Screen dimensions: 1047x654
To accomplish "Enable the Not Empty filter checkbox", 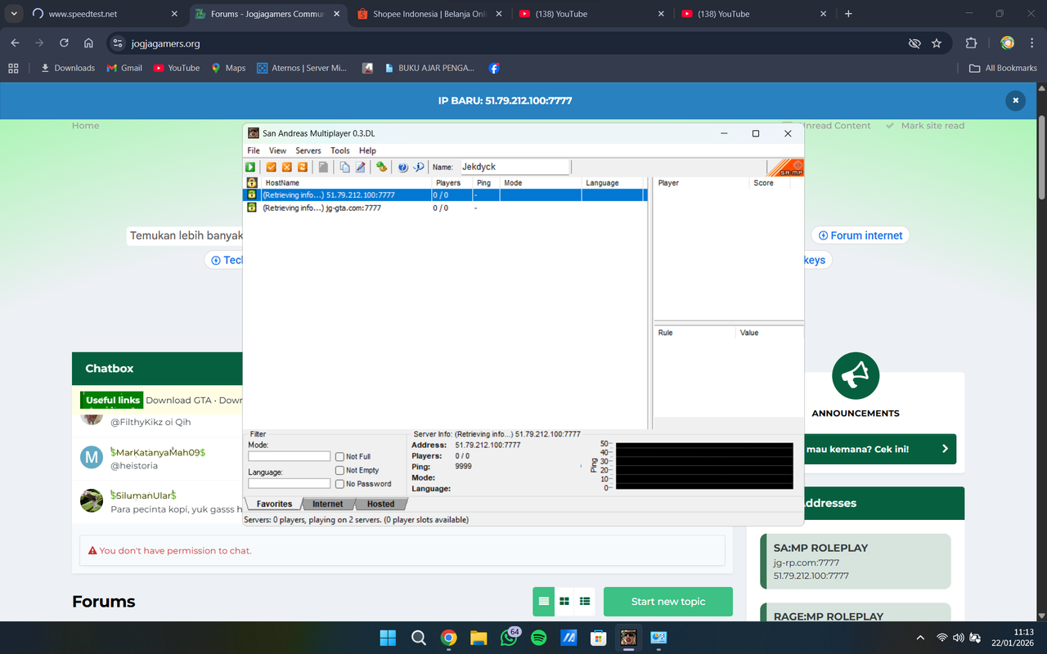I will 339,470.
